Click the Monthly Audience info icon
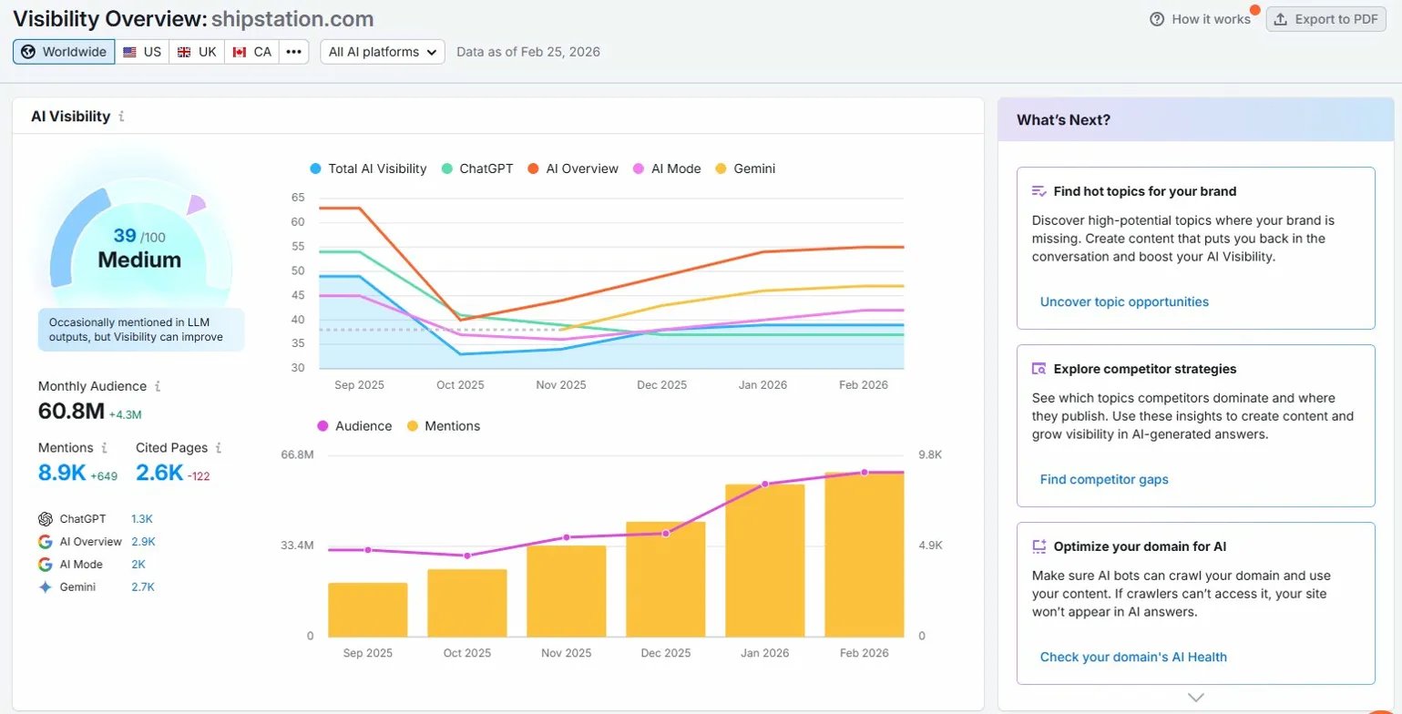Image resolution: width=1402 pixels, height=714 pixels. pos(158,386)
